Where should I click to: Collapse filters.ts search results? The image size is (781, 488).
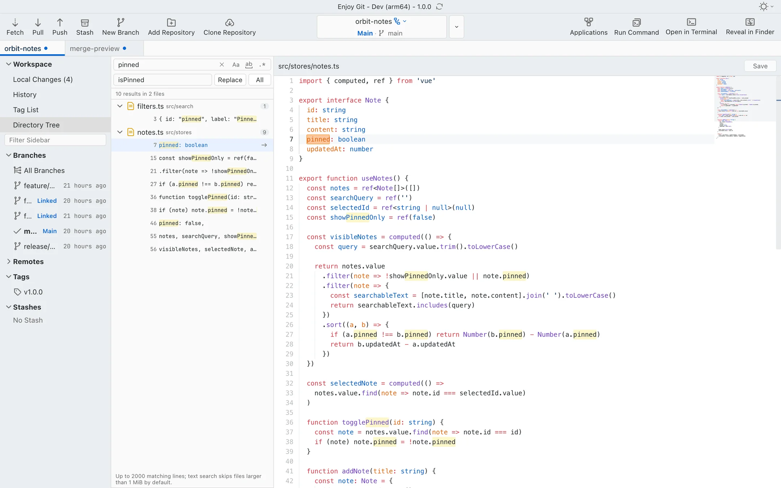click(x=120, y=106)
